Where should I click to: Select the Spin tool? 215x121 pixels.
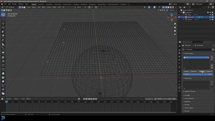coord(3,77)
